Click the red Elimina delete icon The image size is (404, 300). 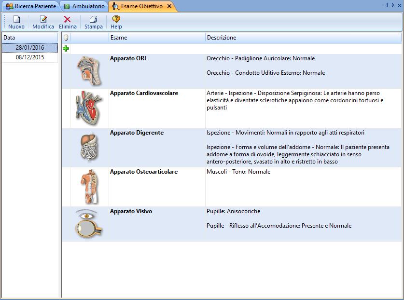pyautogui.click(x=67, y=19)
